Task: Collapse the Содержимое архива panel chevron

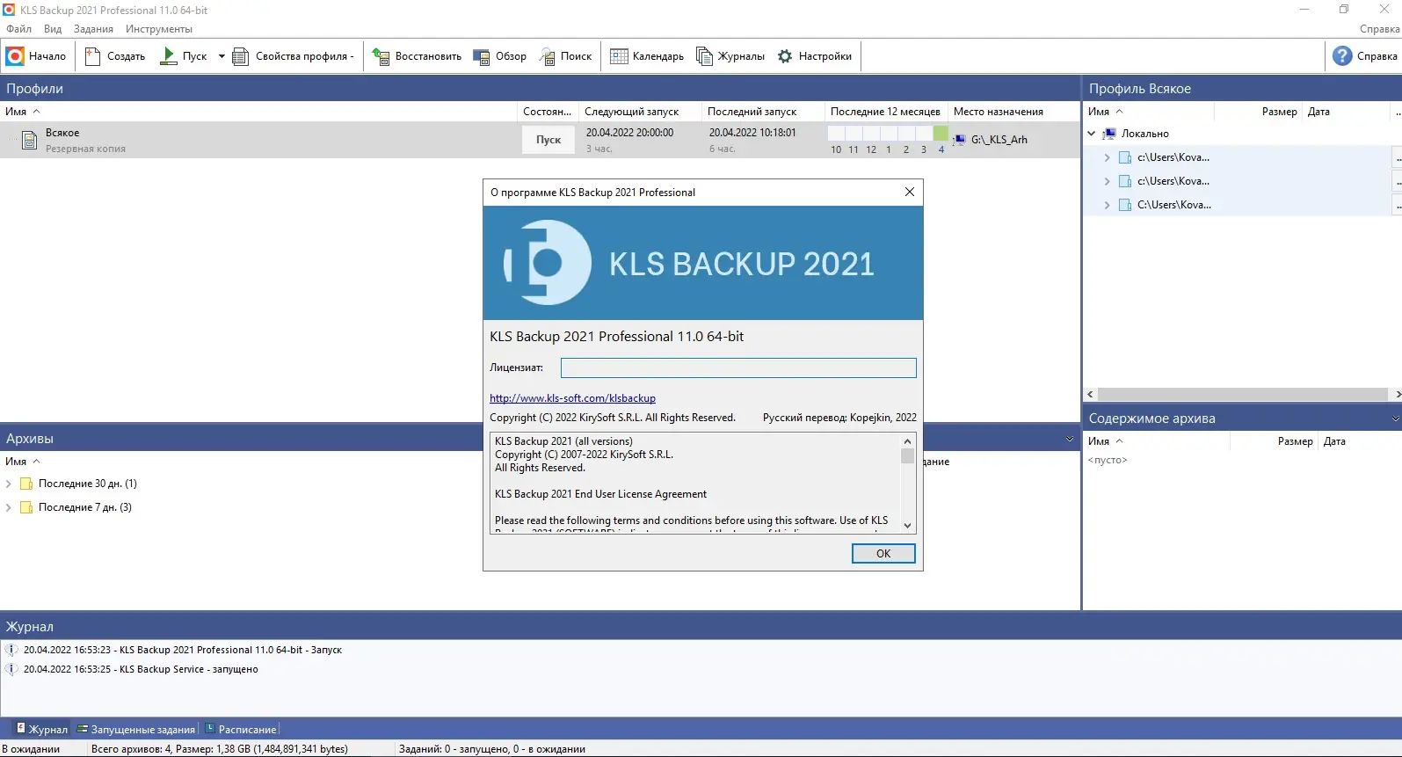Action: tap(1395, 419)
